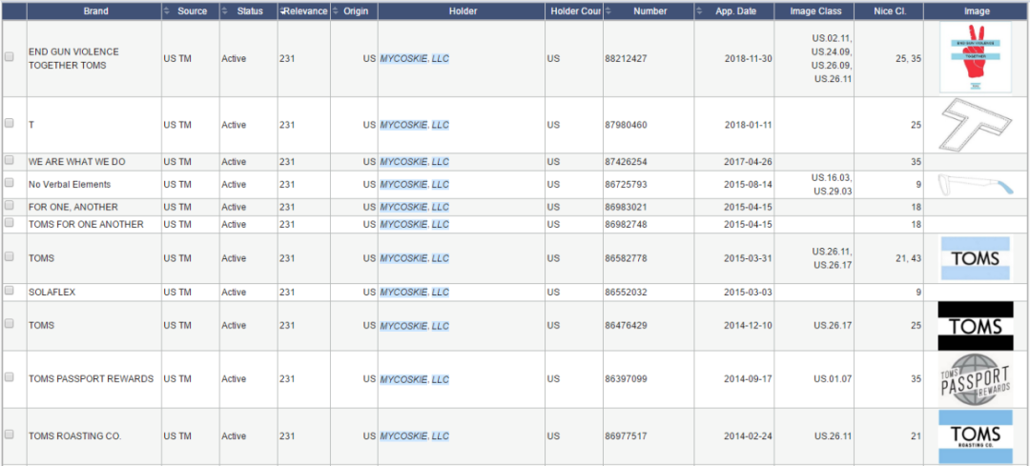Open the red peace-hand END GUN VIOLENCE image
The width and height of the screenshot is (1030, 466).
pyautogui.click(x=976, y=58)
